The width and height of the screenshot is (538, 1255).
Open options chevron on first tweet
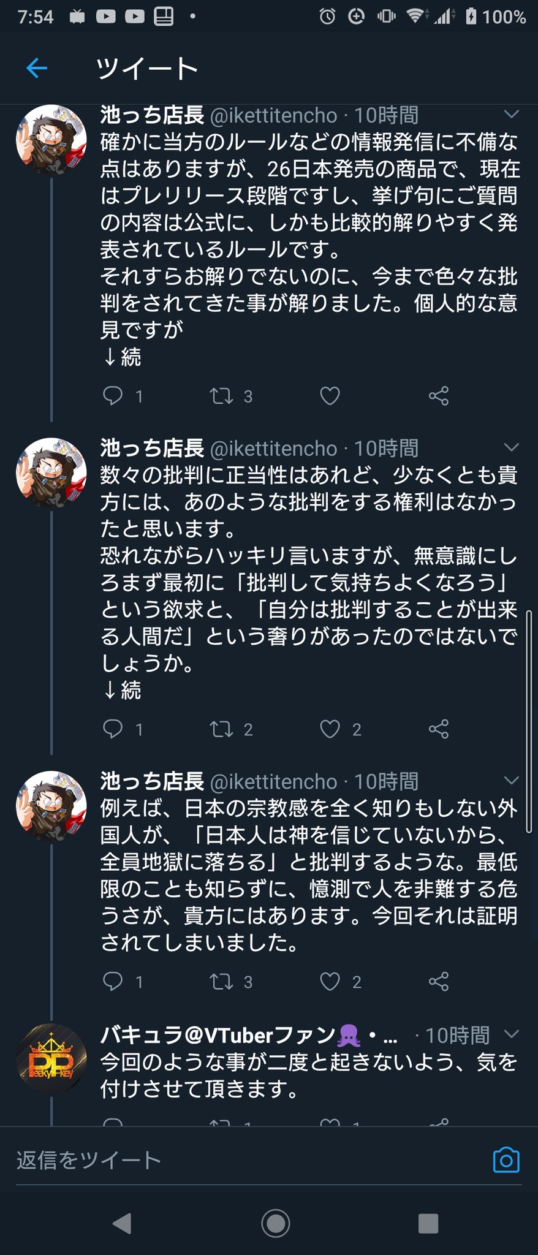(511, 115)
